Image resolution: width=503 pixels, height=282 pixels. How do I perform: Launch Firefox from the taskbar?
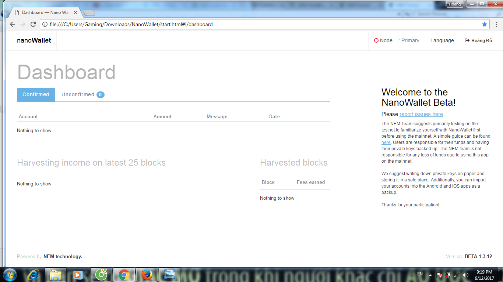[147, 275]
